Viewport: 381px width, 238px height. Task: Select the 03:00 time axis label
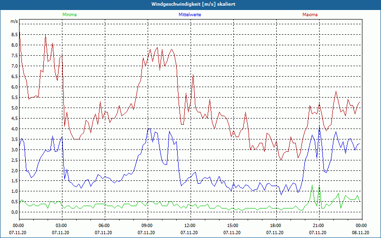coord(61,225)
